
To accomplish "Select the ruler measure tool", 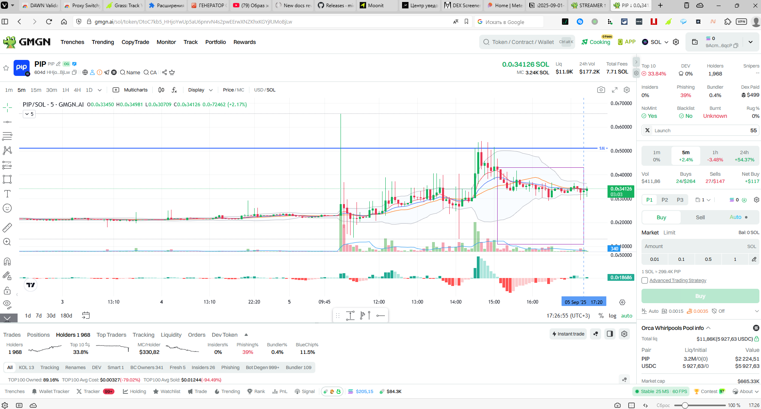I will (7, 228).
